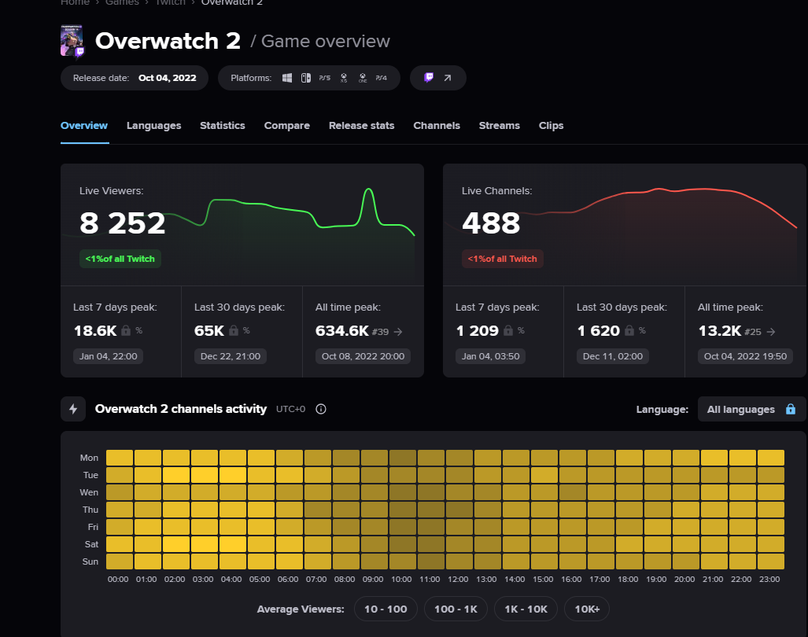Click the peak spike on Live Viewers chart
This screenshot has height=637, width=808.
click(x=368, y=190)
